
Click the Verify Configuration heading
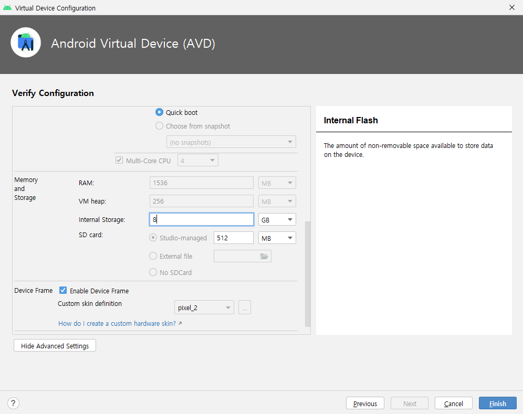(53, 93)
